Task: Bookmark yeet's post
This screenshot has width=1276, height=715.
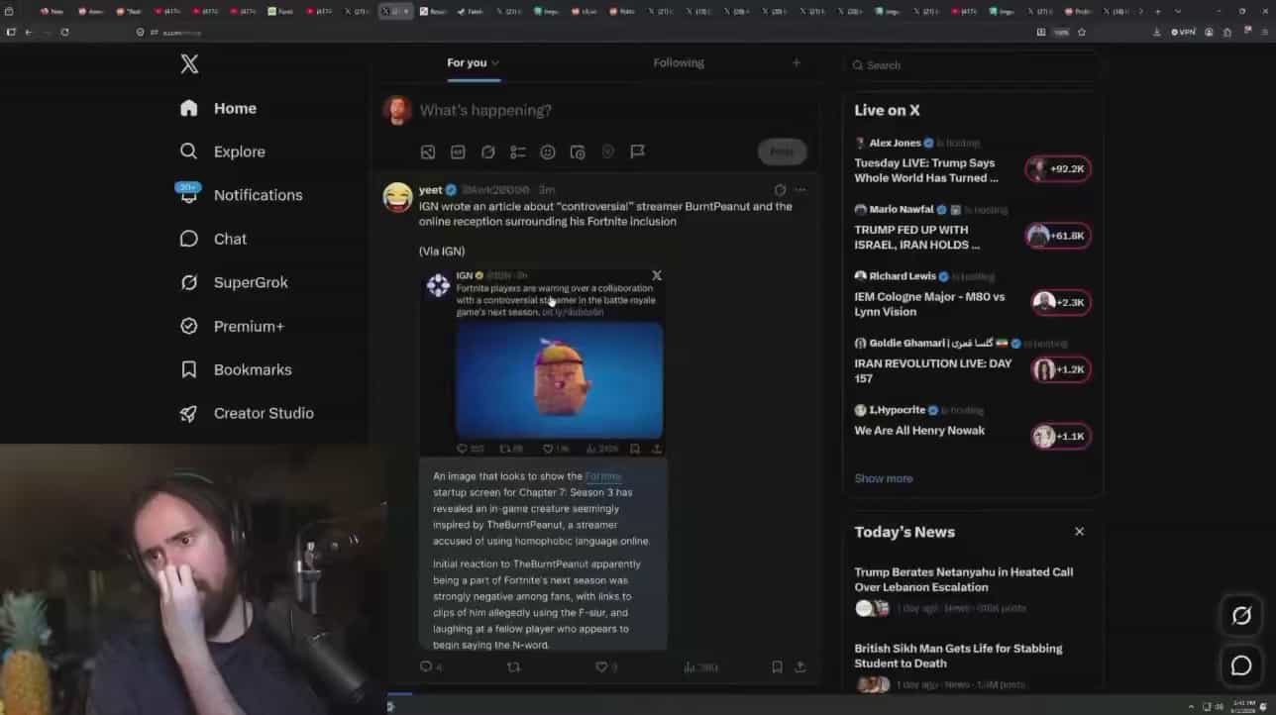Action: coord(777,667)
